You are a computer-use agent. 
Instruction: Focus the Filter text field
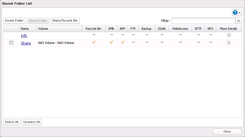click(203, 21)
